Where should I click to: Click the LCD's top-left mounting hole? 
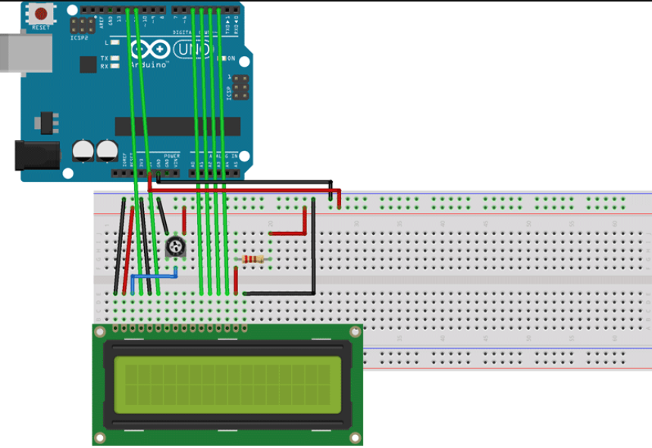click(x=100, y=330)
